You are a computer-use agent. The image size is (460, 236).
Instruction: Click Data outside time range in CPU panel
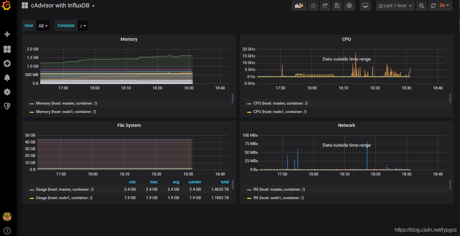(x=347, y=59)
